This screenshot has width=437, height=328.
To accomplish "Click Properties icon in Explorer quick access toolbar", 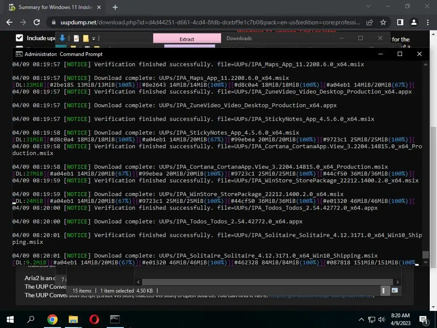I will coord(76,38).
